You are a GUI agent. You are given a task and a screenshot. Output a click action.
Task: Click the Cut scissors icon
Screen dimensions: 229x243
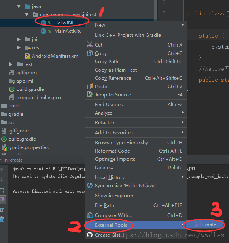(90, 45)
